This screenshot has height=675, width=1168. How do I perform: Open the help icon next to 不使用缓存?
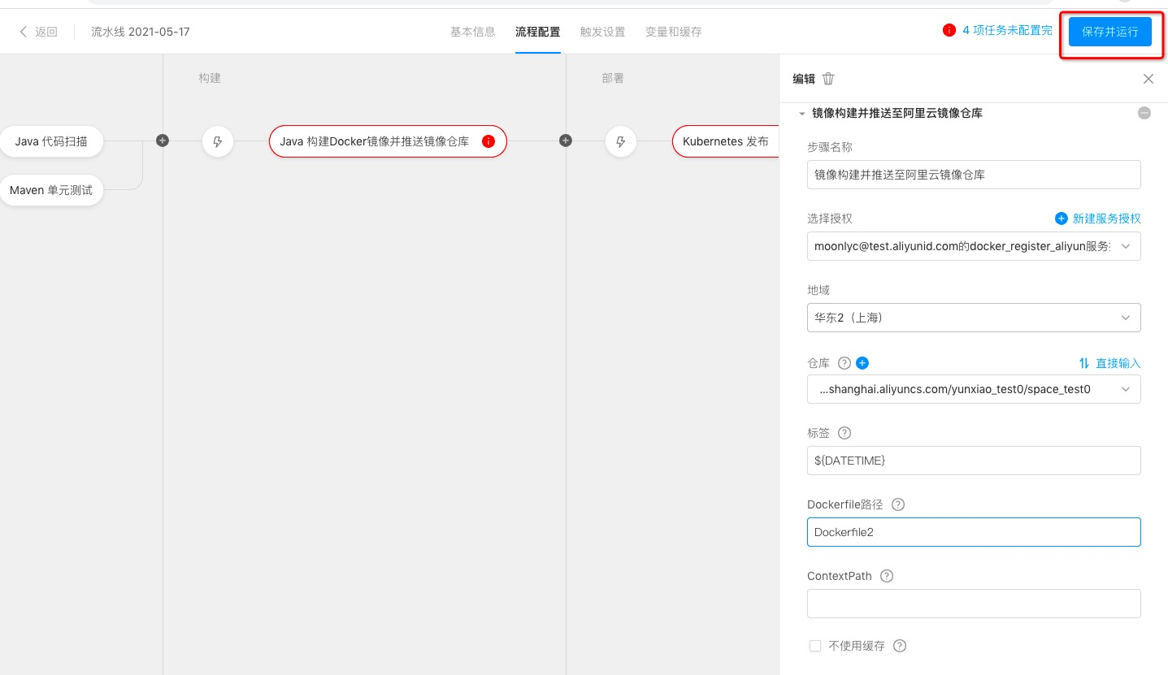(x=900, y=646)
